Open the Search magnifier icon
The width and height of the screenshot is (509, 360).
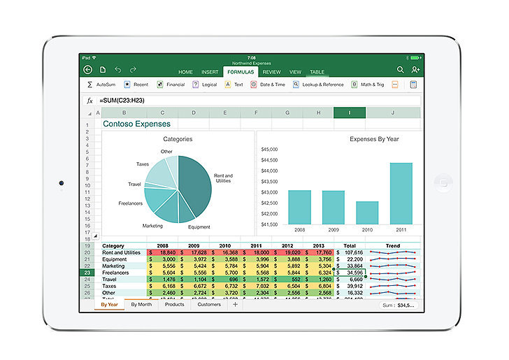pos(400,70)
